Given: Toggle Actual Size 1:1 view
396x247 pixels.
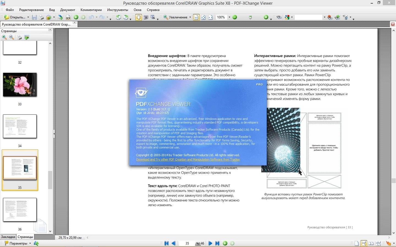Looking at the screenshot, I should 196,17.
